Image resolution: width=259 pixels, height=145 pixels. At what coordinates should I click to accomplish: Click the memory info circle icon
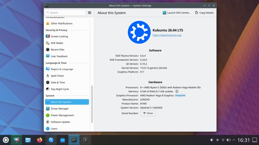coord(177,92)
